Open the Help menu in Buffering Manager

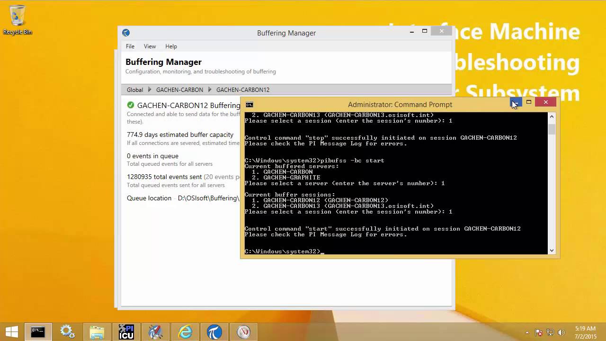(171, 46)
